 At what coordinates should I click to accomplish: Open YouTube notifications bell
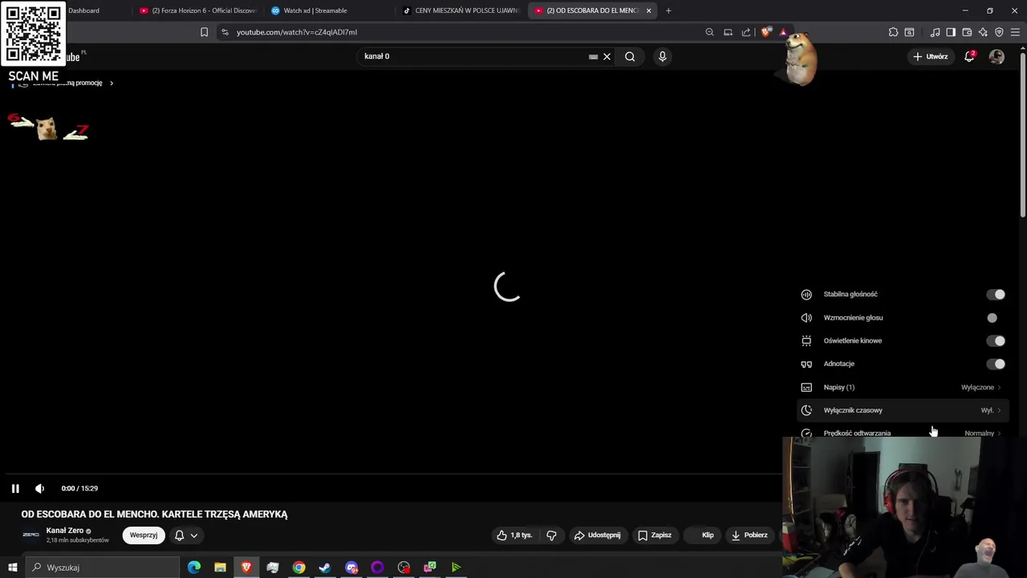(x=969, y=56)
